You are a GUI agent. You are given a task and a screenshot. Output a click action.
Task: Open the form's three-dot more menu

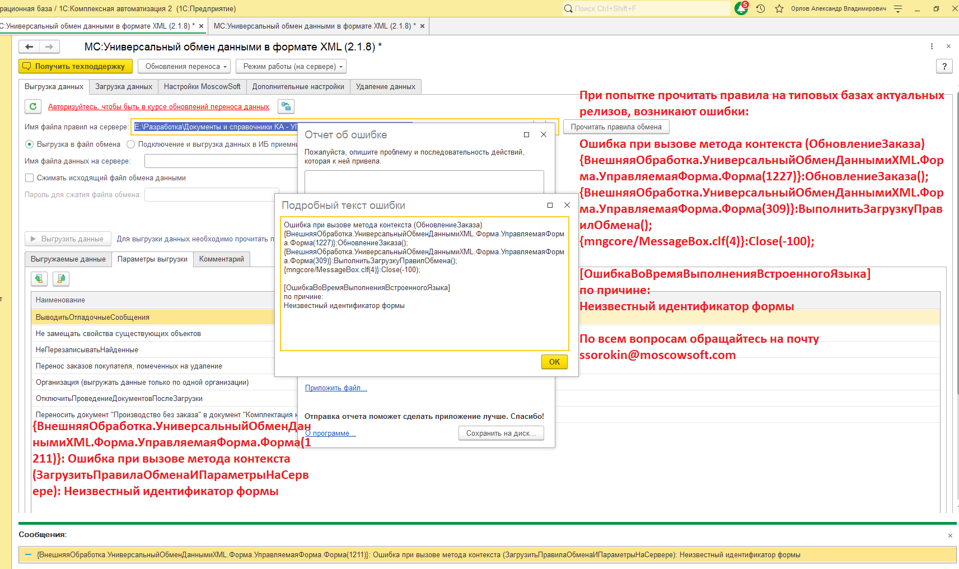coord(932,46)
